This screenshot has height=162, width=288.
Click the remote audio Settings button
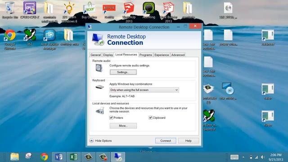pyautogui.click(x=123, y=72)
